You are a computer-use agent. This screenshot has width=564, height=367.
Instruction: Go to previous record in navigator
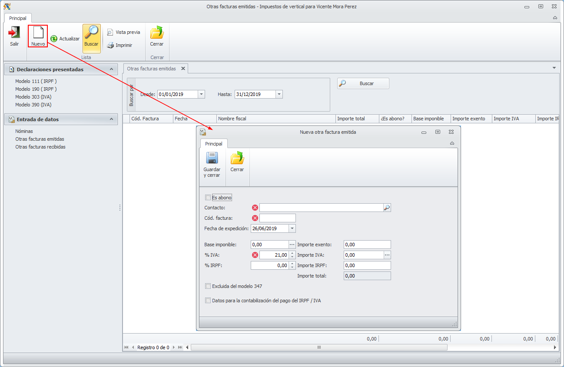[x=133, y=347]
